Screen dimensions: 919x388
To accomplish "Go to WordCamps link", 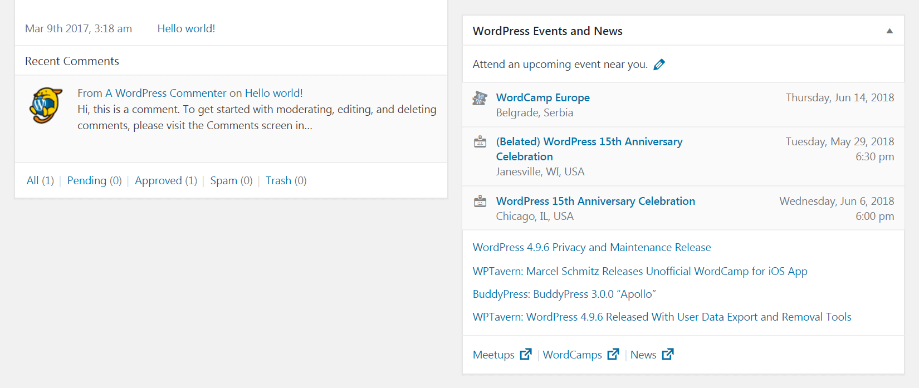I will [572, 355].
